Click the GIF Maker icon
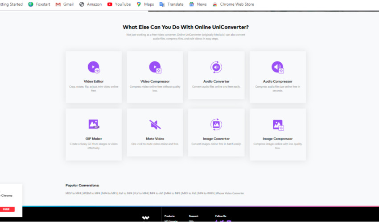This screenshot has height=222, width=379. coord(94,124)
